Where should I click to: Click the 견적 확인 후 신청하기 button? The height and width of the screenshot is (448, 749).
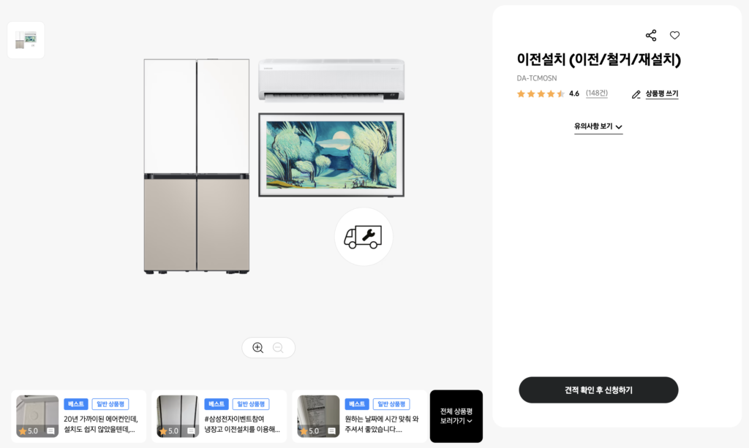pyautogui.click(x=598, y=390)
